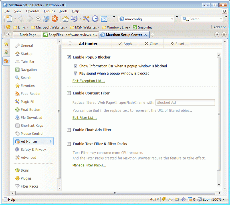Enable Text Filter & Filter Packs checkbox
Screen dimensions: 230x205
click(69, 144)
